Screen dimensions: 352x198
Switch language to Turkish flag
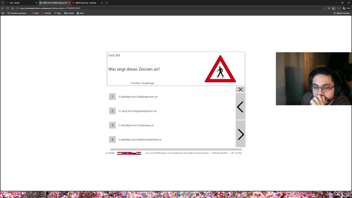tap(129, 153)
